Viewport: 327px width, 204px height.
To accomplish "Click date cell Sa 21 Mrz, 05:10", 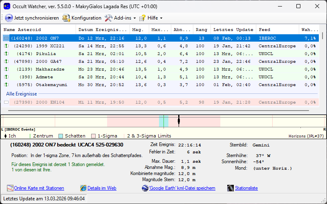I will click(101, 62).
